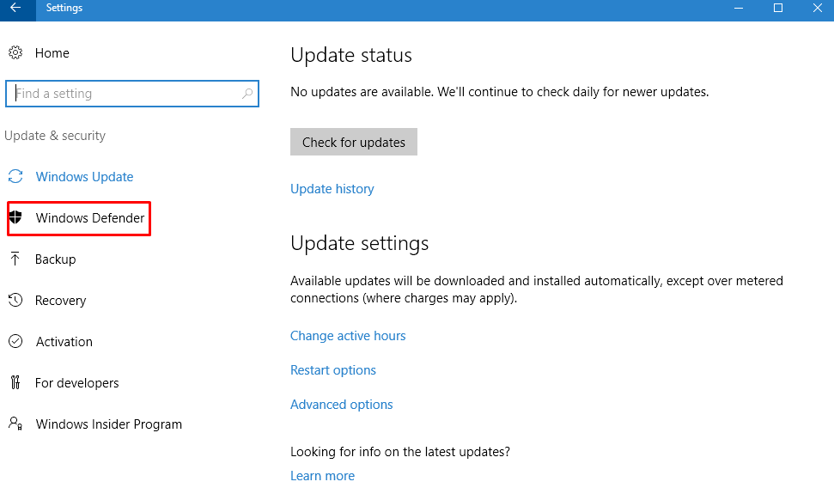The width and height of the screenshot is (834, 500).
Task: Click the Backup upload arrow icon
Action: [x=15, y=259]
